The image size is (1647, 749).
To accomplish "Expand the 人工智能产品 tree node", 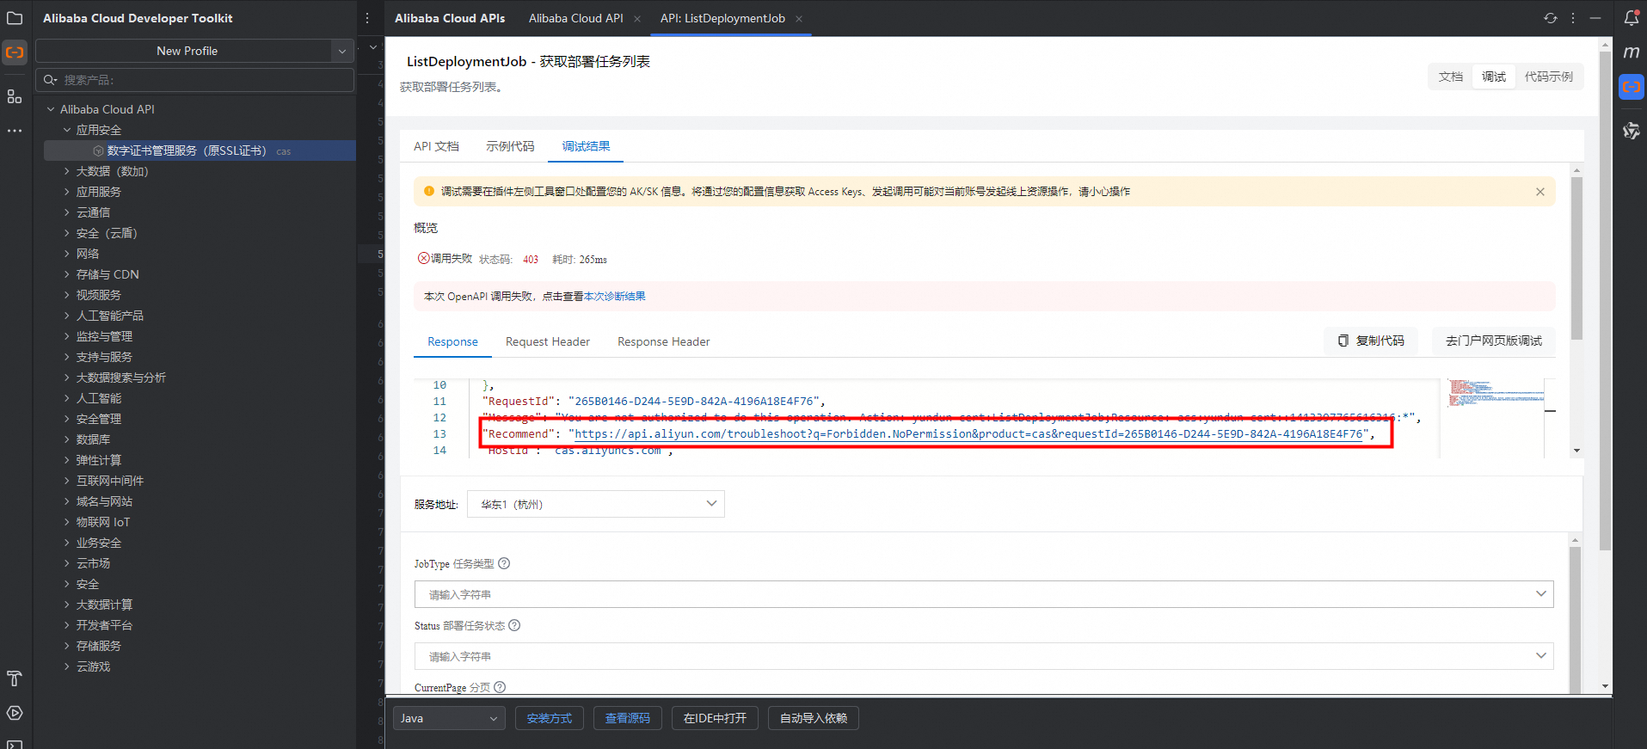I will point(67,316).
